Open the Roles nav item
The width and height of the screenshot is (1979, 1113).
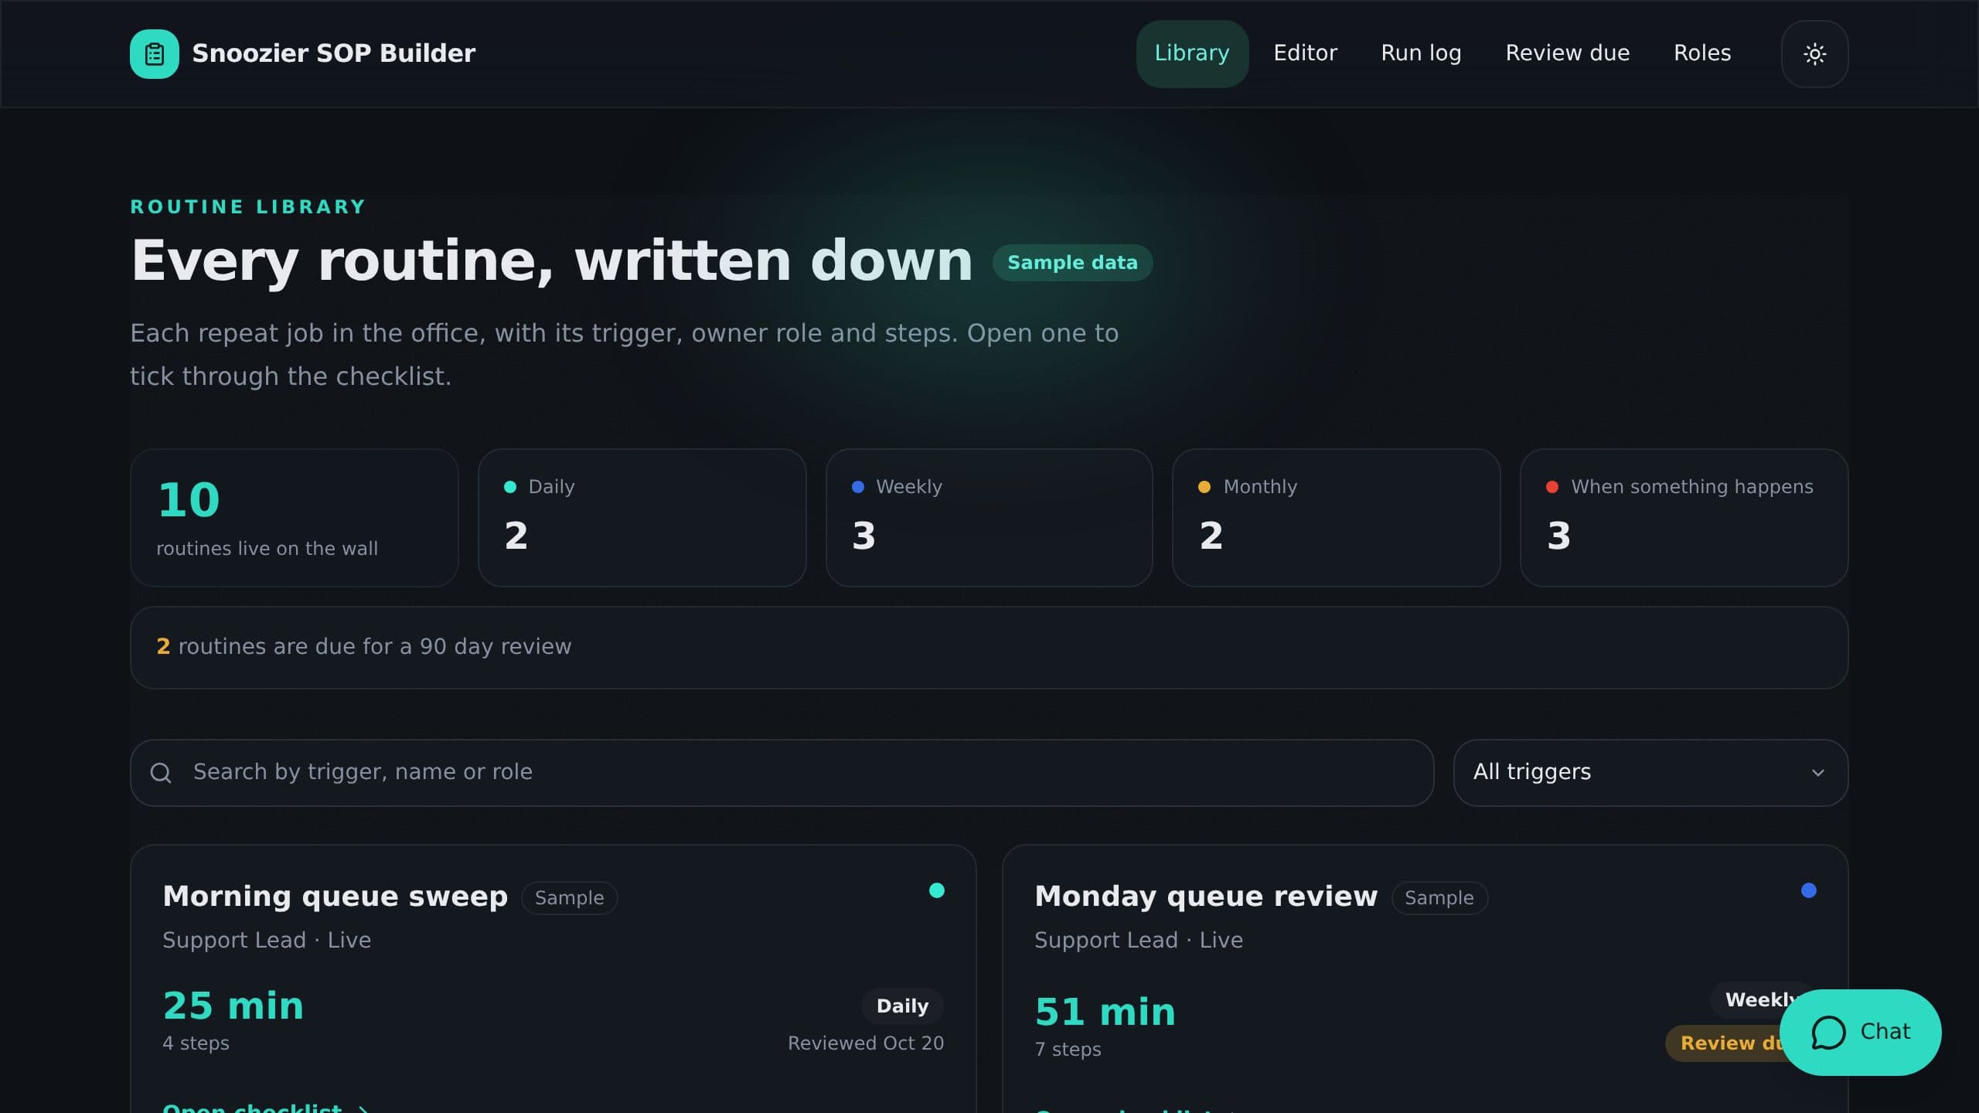coord(1702,53)
